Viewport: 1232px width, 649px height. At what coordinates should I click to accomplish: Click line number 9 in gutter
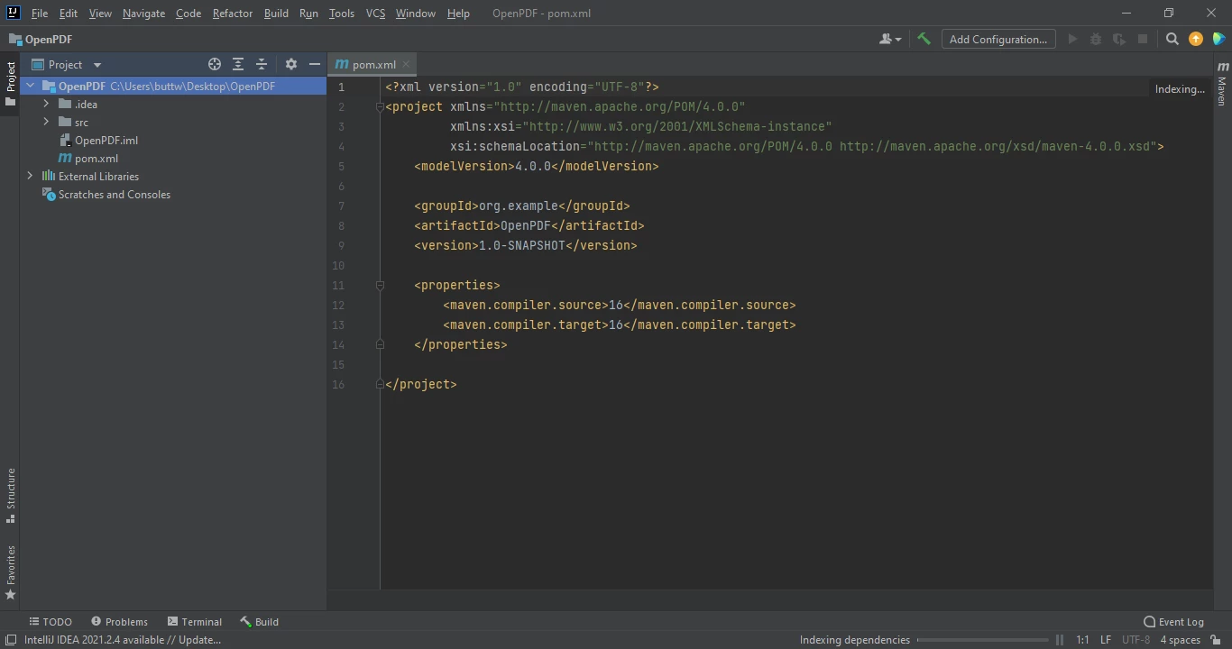click(x=341, y=245)
